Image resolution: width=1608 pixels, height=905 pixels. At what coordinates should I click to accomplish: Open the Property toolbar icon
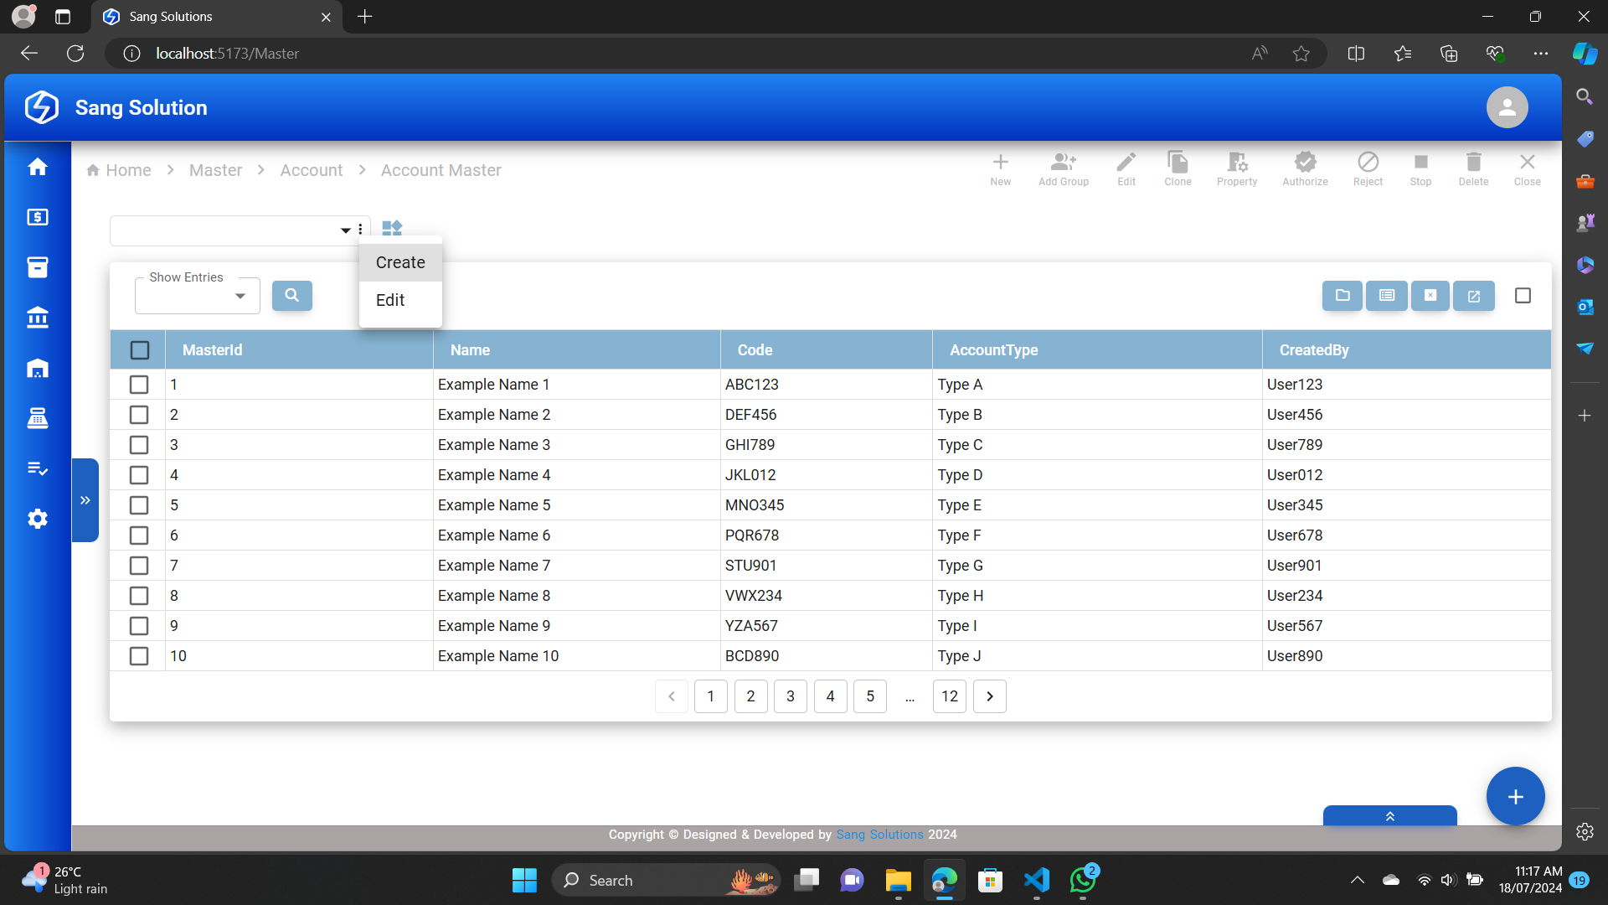(1236, 168)
